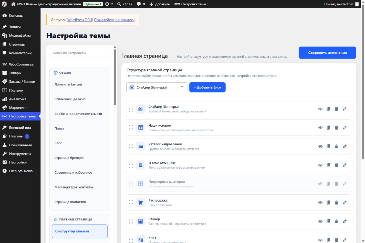Delete the О теме MW1 Base block

pyautogui.click(x=337, y=165)
